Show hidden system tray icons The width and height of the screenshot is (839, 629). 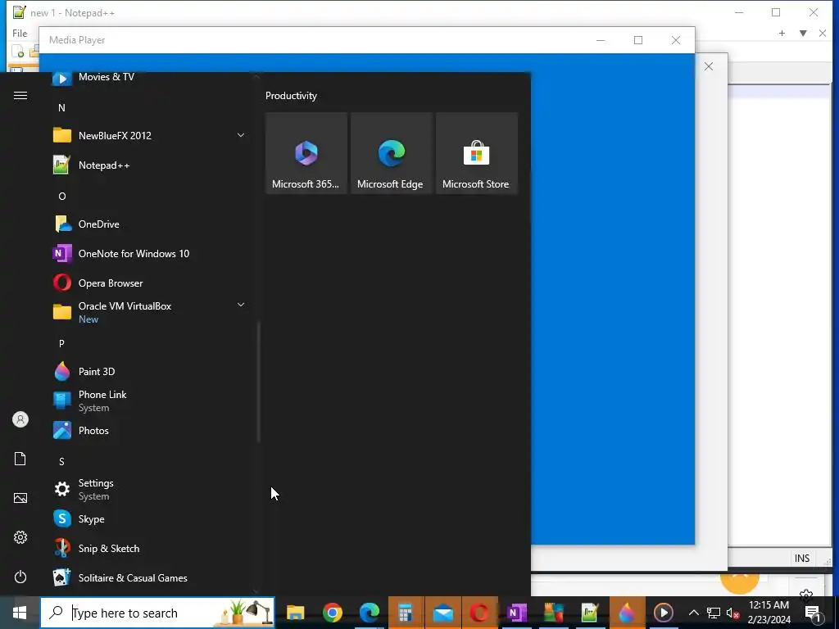pyautogui.click(x=693, y=613)
